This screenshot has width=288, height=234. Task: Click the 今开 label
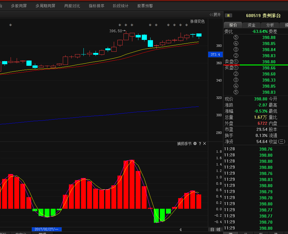point(273,99)
